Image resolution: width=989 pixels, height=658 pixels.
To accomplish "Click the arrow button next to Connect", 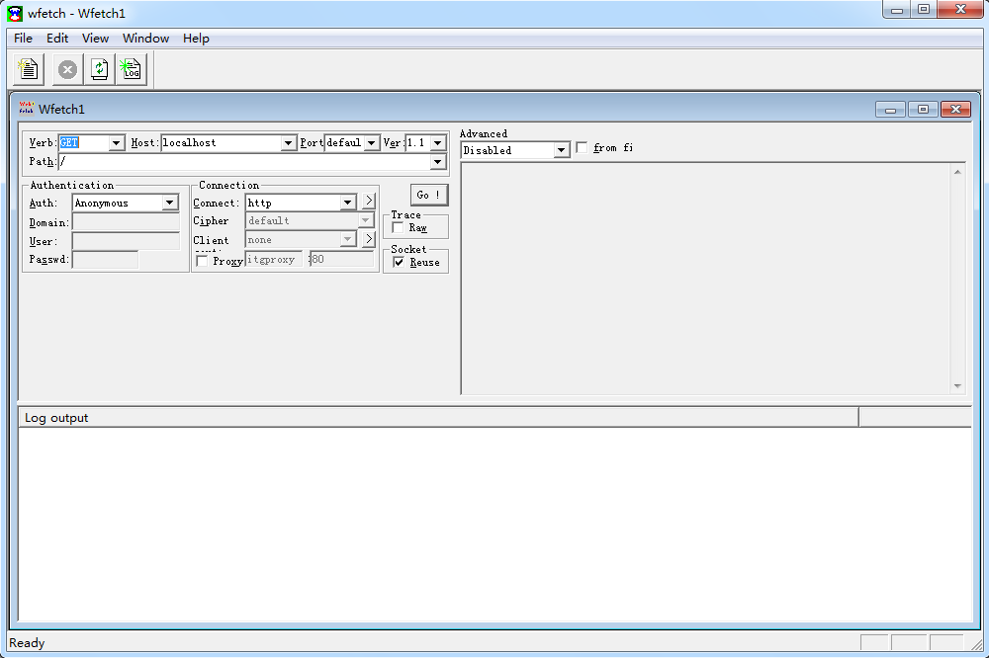I will tap(369, 202).
